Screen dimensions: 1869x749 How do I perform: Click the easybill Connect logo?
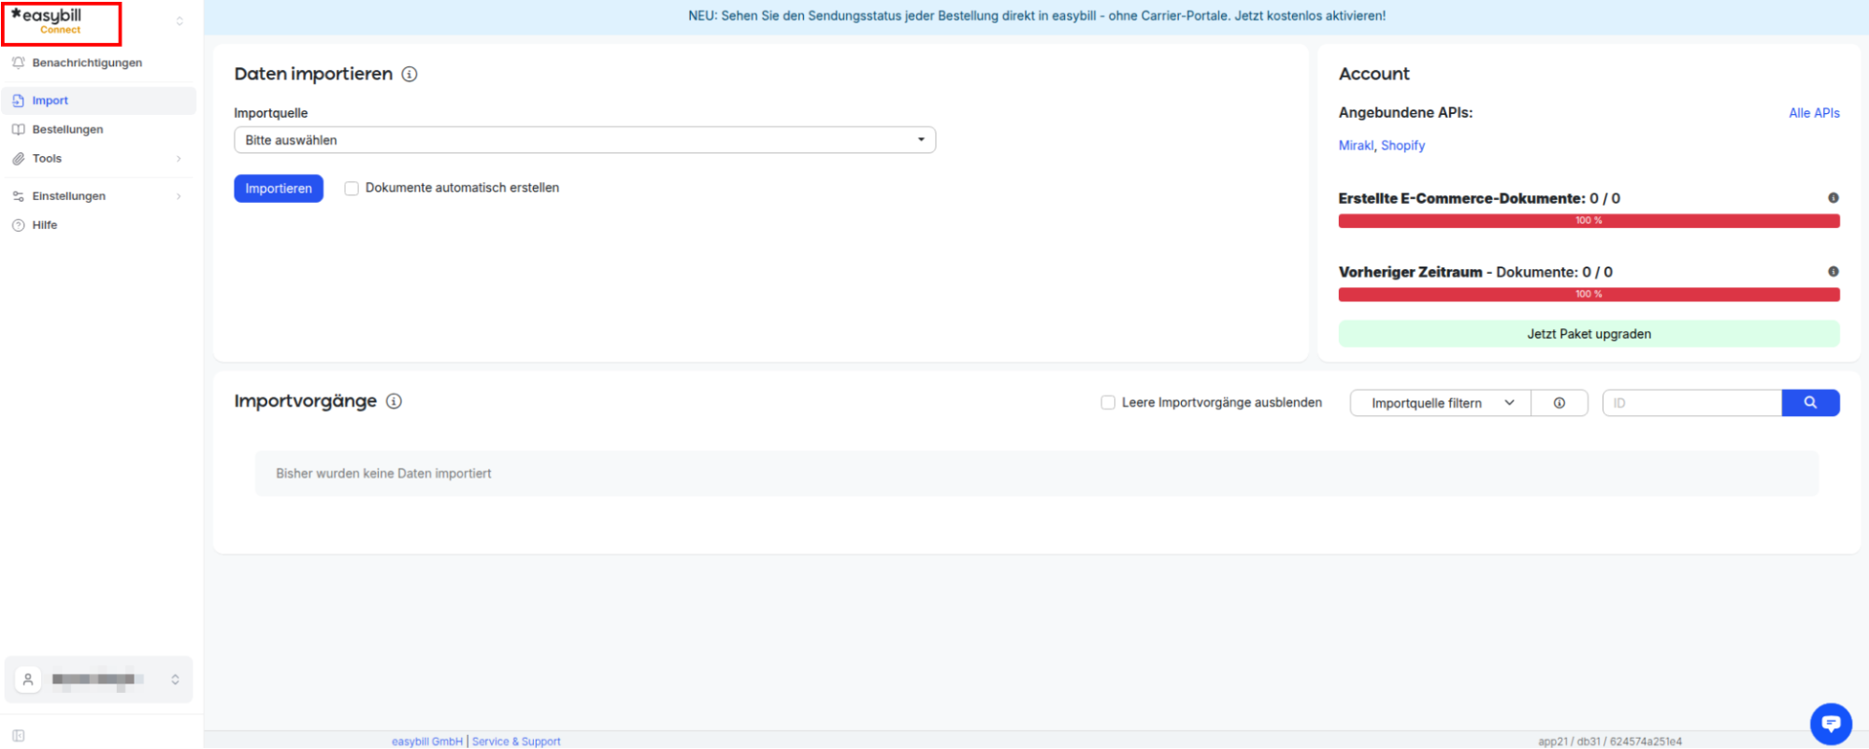point(62,23)
